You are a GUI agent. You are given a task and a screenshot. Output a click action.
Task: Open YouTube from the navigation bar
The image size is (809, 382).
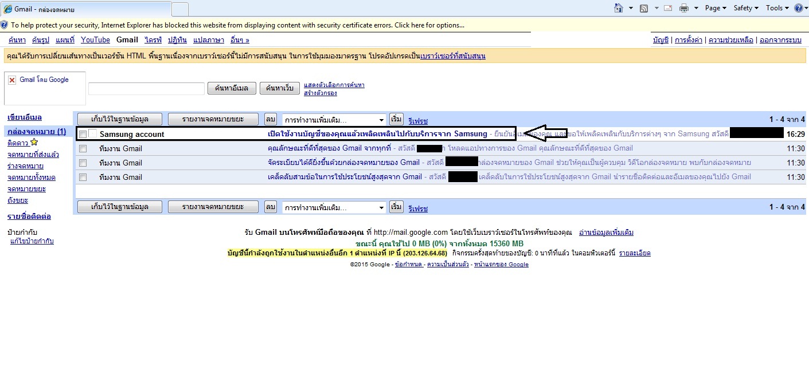(95, 40)
